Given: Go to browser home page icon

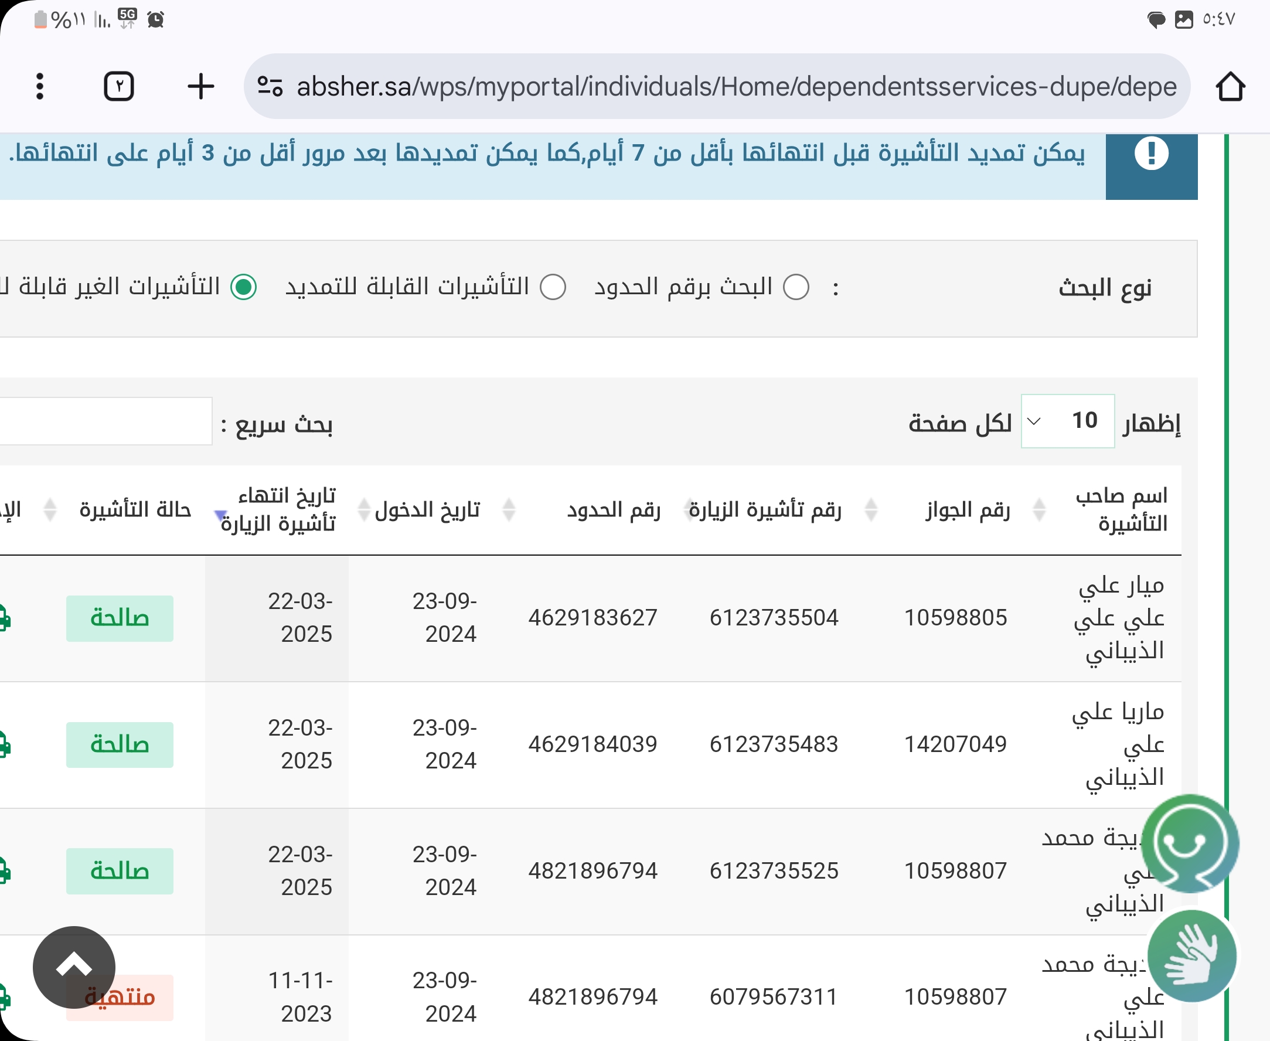Looking at the screenshot, I should click(x=1230, y=86).
